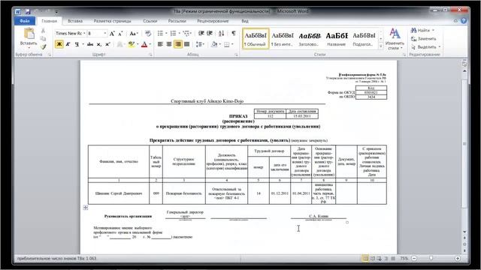Toggle Bold (Ж) formatting
The width and height of the screenshot is (481, 270).
click(59, 44)
